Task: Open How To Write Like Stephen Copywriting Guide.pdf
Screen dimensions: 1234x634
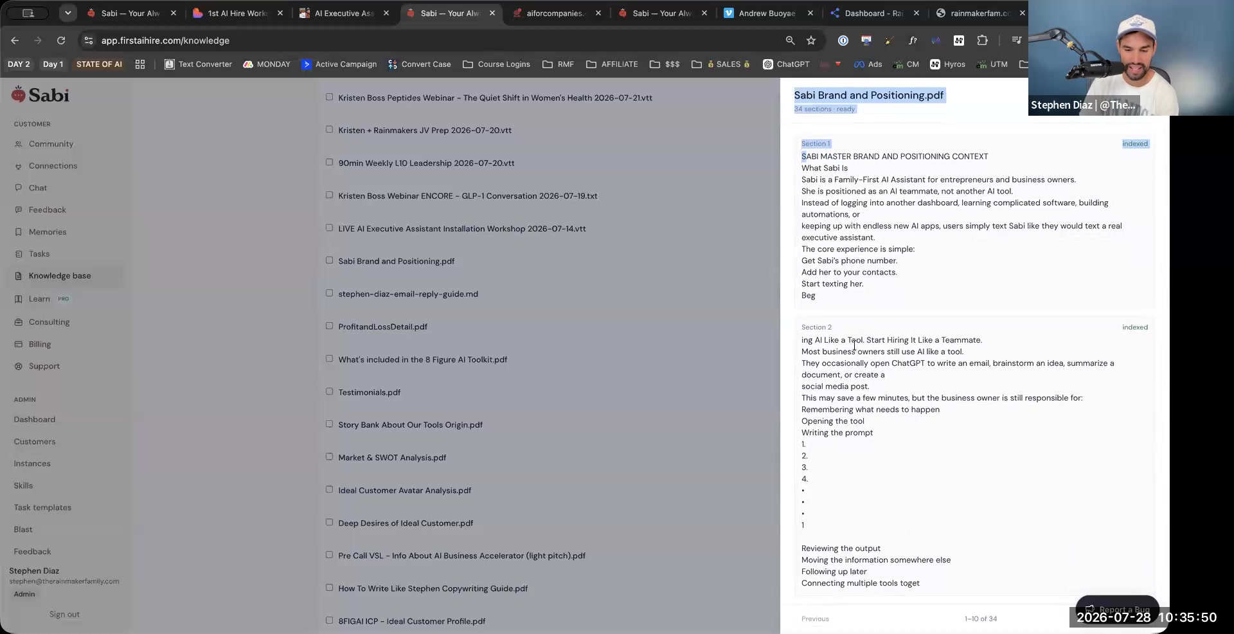Action: (433, 589)
